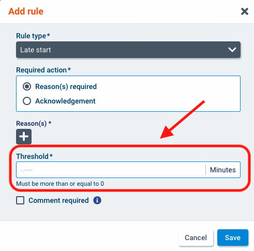Viewport: 254px width, 251px height.
Task: Open the Rule type dropdown showing Late start
Action: [128, 50]
